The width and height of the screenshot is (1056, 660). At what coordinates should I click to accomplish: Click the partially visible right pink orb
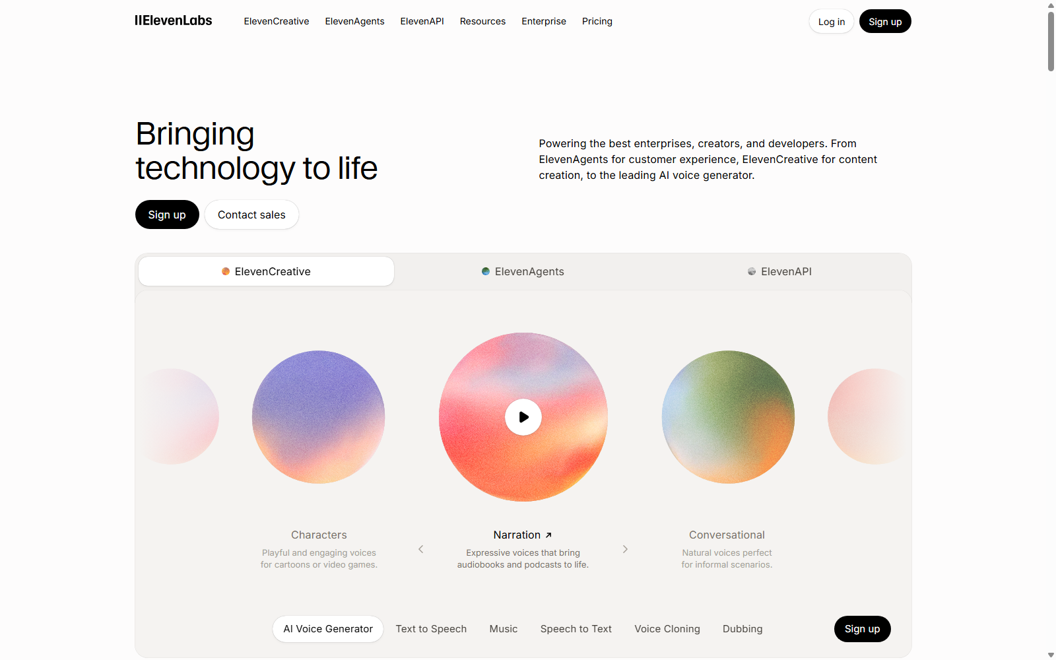867,416
